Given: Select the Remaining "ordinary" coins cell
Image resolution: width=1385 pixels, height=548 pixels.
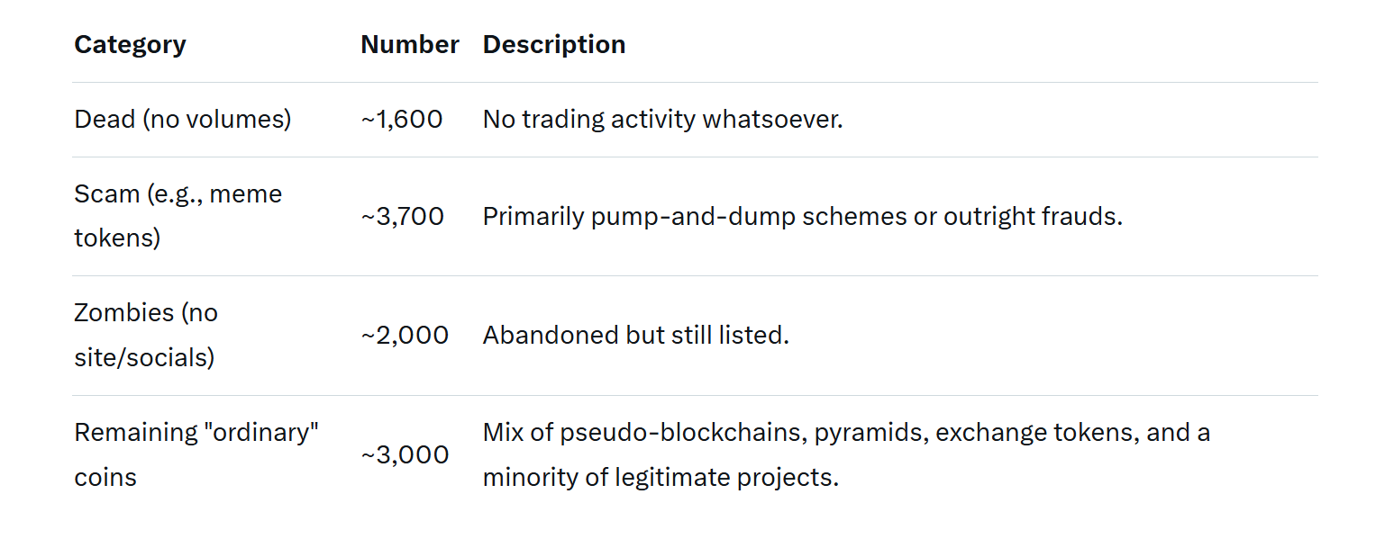Looking at the screenshot, I should pyautogui.click(x=196, y=454).
